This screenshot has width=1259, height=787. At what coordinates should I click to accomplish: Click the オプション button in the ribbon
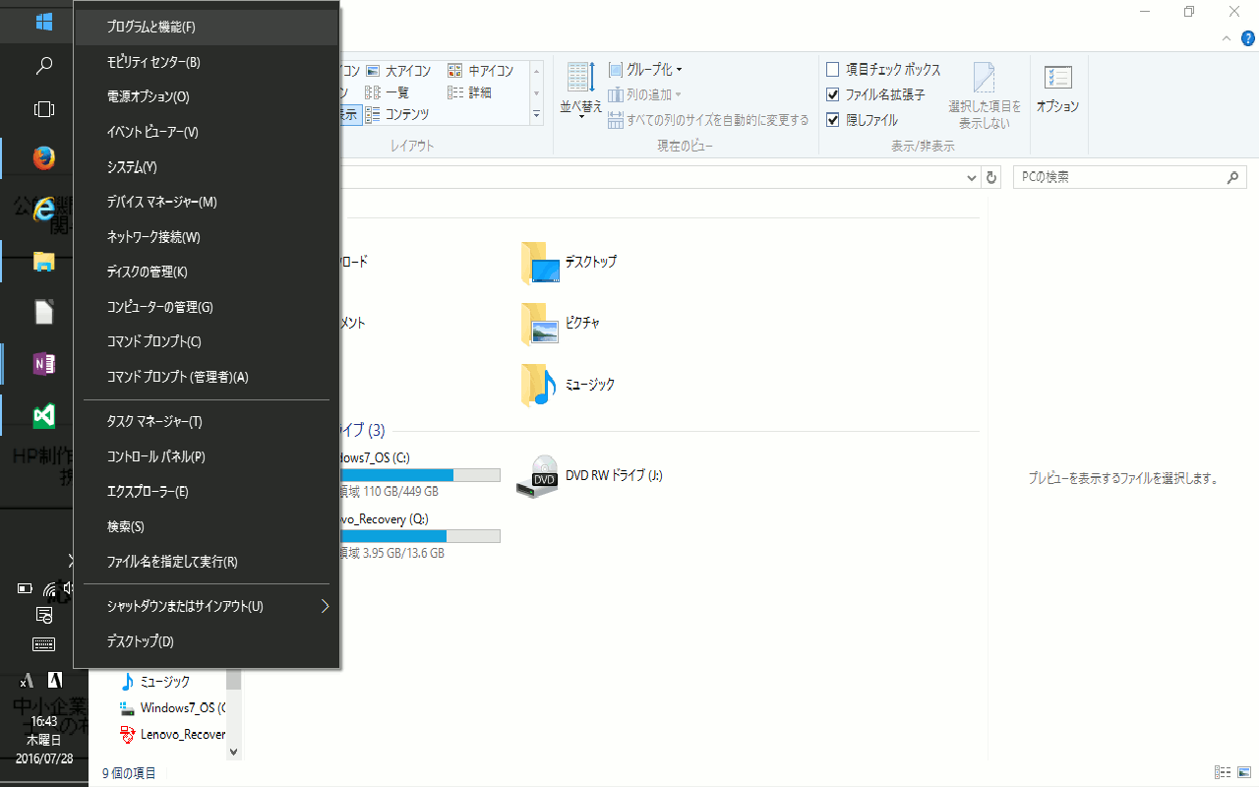click(1057, 89)
